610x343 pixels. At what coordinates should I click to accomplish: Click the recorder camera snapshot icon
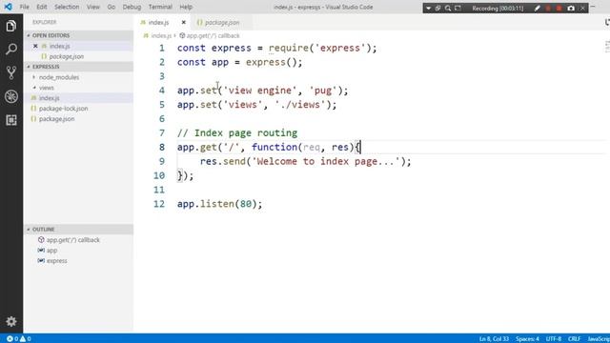point(571,9)
